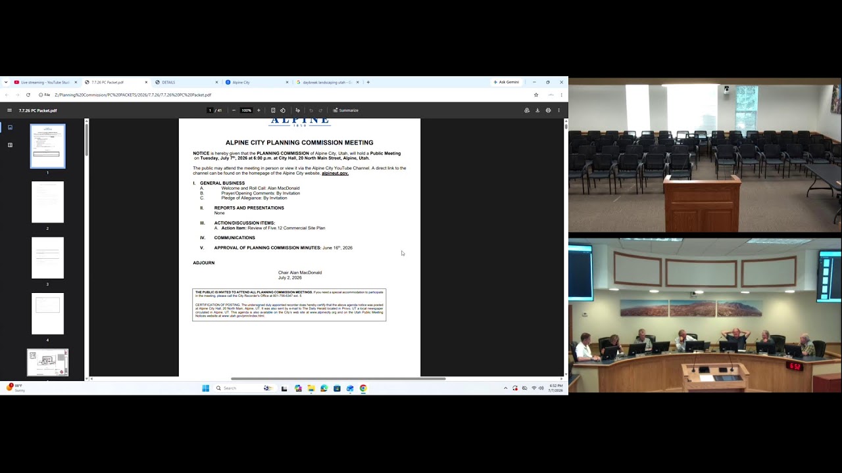Image resolution: width=842 pixels, height=473 pixels.
Task: Open Chrome three-dot menu
Action: tap(561, 95)
